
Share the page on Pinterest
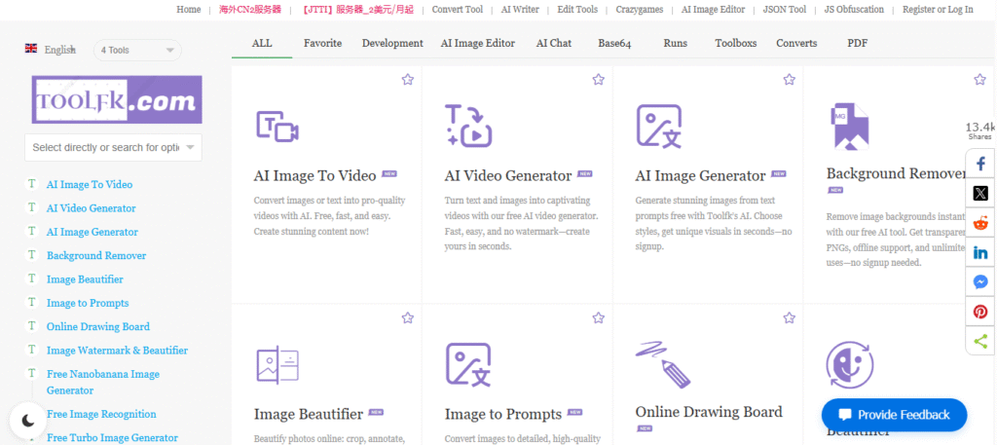click(x=980, y=312)
